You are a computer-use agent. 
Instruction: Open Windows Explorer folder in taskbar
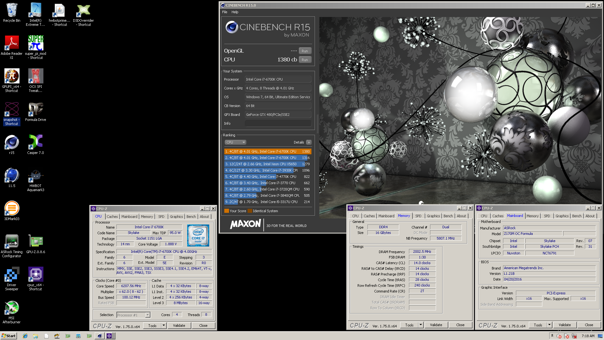point(36,336)
